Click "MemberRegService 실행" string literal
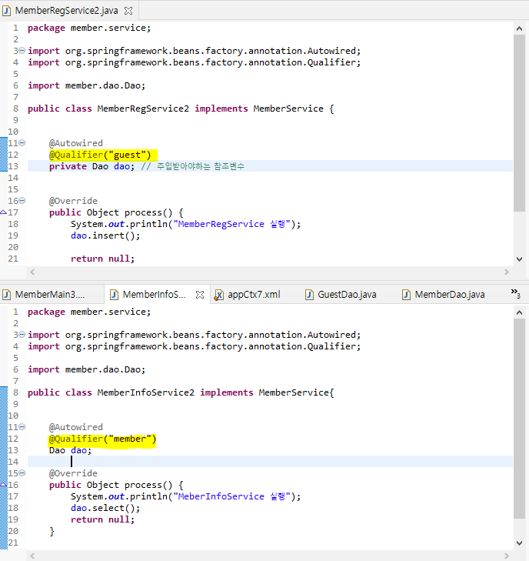Viewport: 529px width, 561px height. [232, 225]
